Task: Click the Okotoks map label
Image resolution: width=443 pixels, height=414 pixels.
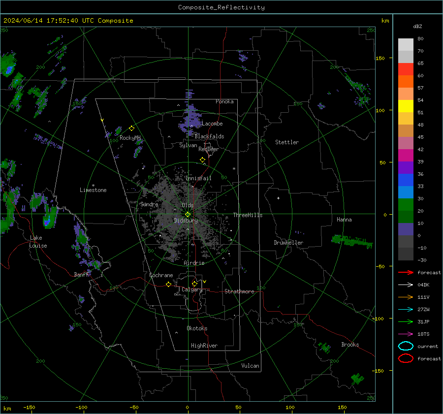Action: (197, 328)
